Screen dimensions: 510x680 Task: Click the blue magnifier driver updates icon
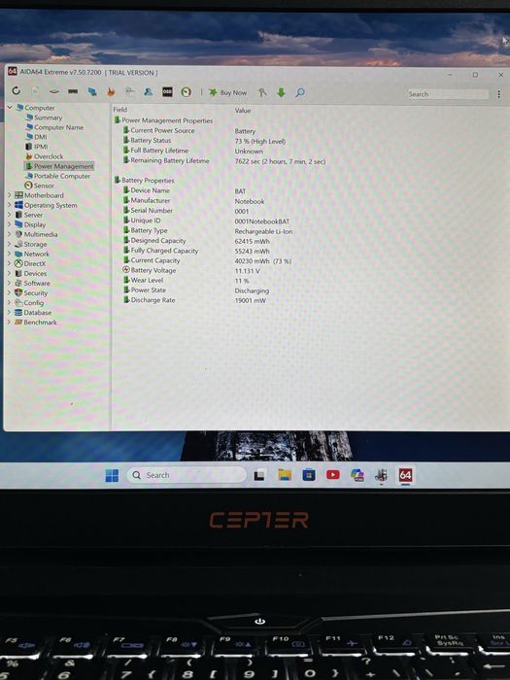(x=299, y=92)
